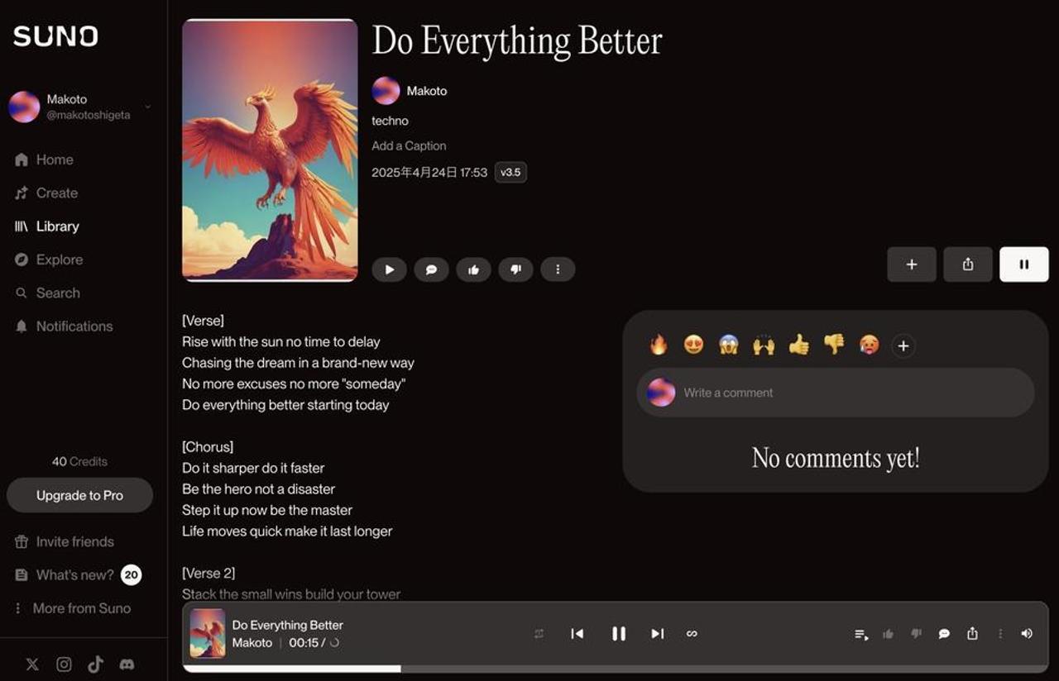1059x681 pixels.
Task: Click the Upgrade to Pro button
Action: click(x=79, y=495)
